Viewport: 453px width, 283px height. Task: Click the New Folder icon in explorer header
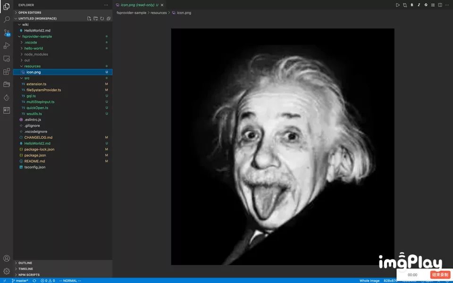click(96, 18)
